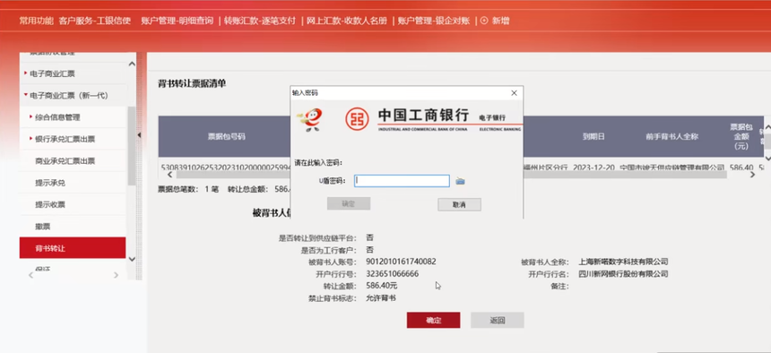Click sidebar scroll down arrow
Viewport: 771px width, 353px height.
(131, 259)
